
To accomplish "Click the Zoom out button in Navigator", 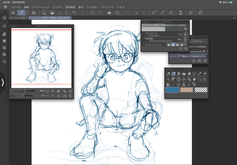I will point(47,91).
